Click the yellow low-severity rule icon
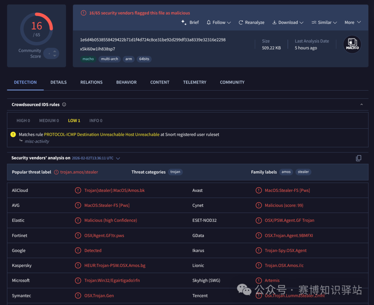374x305 pixels. tap(13, 134)
